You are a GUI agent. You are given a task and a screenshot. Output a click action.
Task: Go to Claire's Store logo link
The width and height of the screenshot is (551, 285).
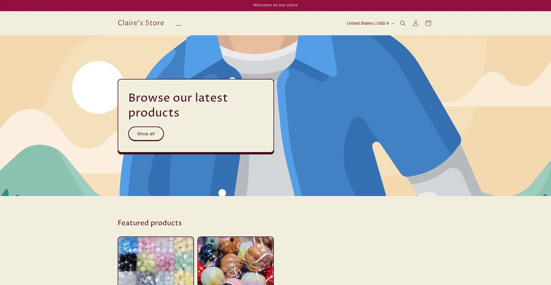(141, 23)
